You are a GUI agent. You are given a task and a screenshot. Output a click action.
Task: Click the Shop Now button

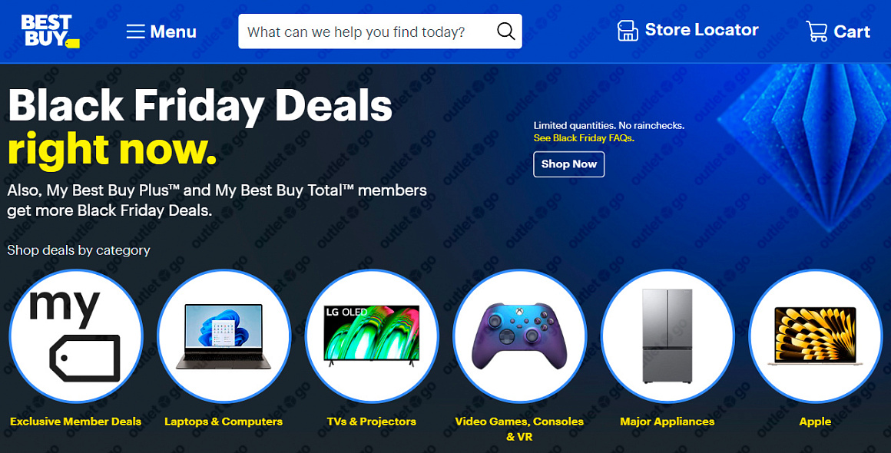(569, 164)
